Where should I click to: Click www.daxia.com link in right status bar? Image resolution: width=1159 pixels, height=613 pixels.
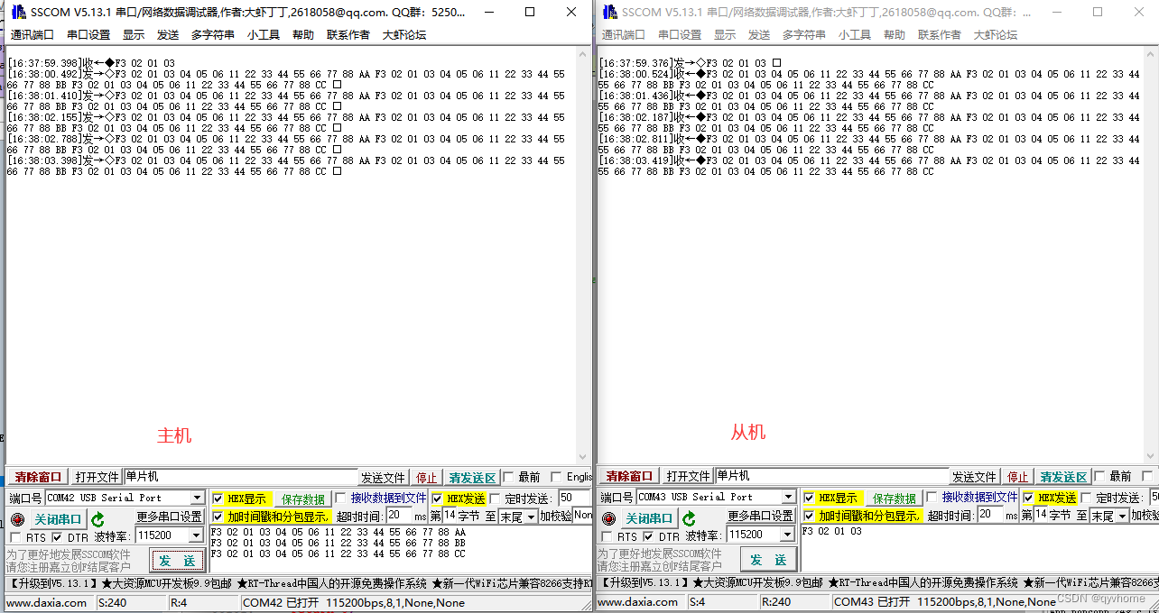click(640, 602)
